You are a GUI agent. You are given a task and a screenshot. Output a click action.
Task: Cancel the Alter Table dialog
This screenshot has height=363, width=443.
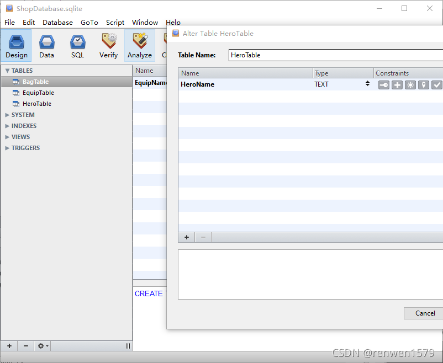coord(424,313)
